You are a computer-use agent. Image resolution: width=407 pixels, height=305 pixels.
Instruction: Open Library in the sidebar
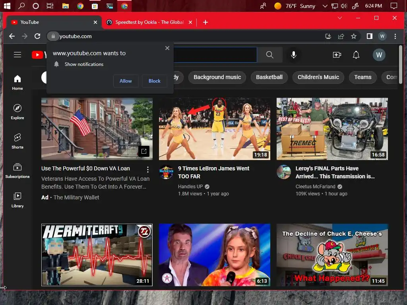click(17, 200)
